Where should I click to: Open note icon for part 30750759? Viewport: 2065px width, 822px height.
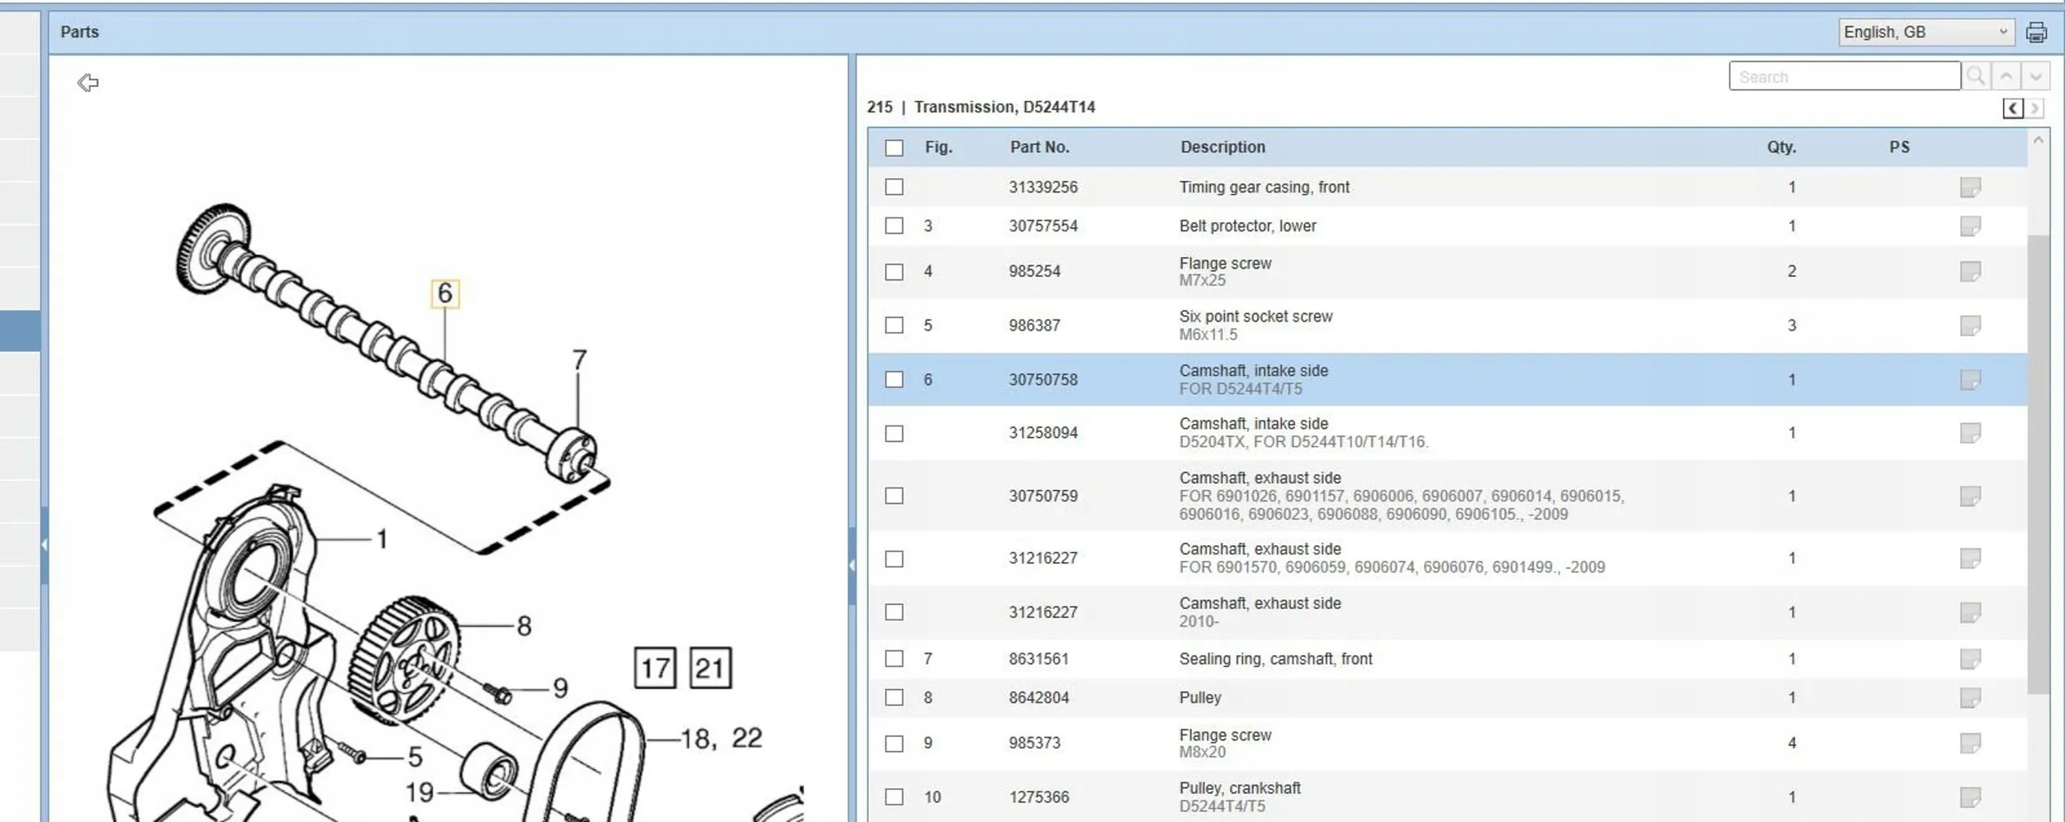pyautogui.click(x=1970, y=496)
